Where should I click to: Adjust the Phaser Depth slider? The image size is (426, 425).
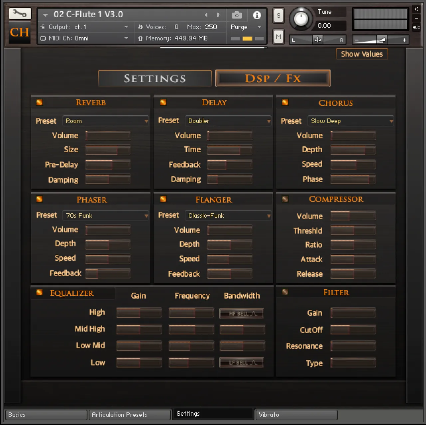108,244
